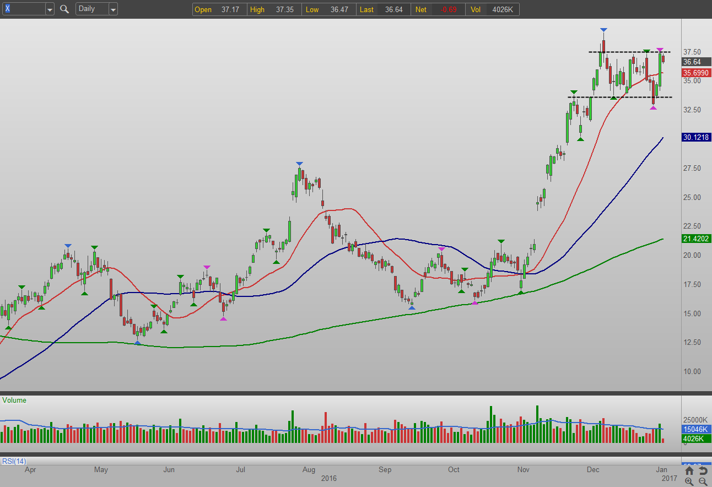
Task: Click the May date axis label
Action: point(101,470)
